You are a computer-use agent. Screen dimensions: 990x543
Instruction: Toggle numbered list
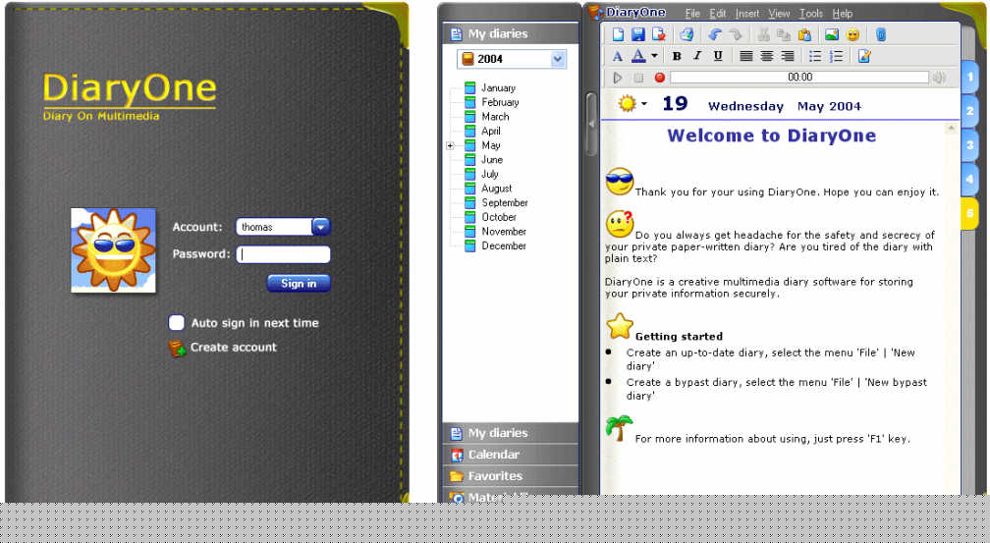click(x=836, y=56)
